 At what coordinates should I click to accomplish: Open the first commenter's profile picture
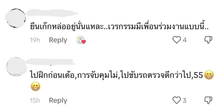(x=15, y=18)
